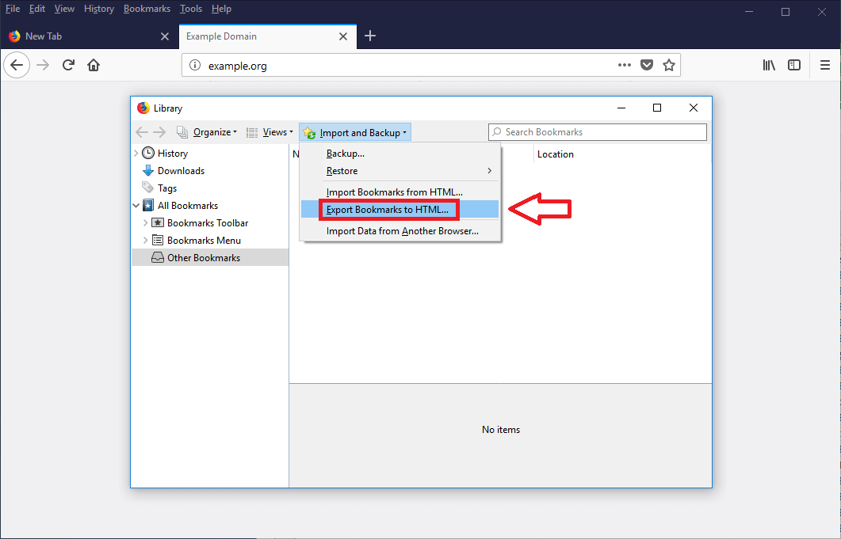Minimize the Library window
This screenshot has width=841, height=539.
621,108
